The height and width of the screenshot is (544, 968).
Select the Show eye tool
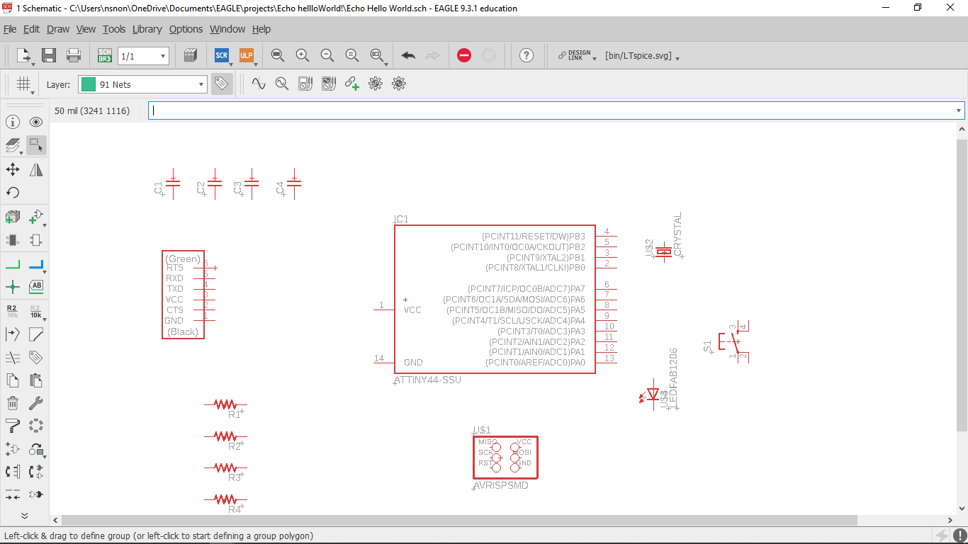[36, 122]
